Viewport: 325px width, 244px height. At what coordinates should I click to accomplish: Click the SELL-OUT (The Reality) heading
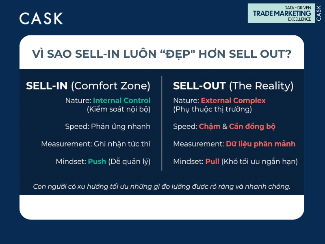pos(233,86)
